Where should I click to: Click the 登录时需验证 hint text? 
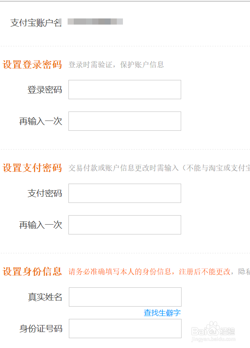pyautogui.click(x=91, y=65)
